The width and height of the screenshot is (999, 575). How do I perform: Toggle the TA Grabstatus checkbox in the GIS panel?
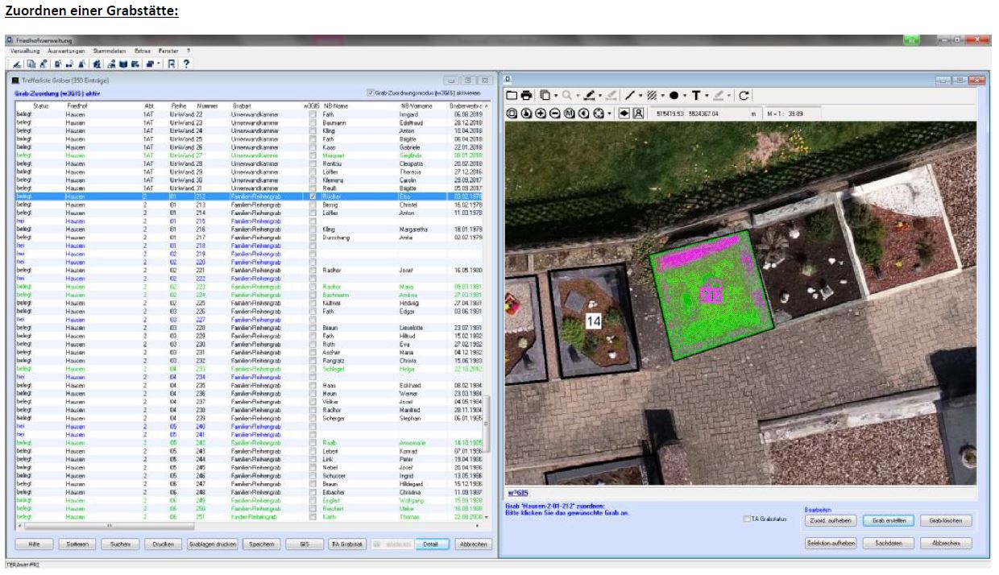745,519
